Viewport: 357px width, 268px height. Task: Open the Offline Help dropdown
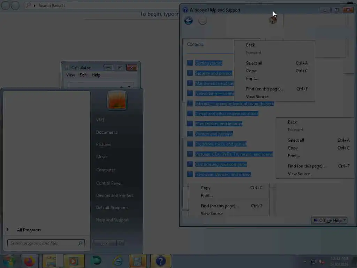click(x=329, y=221)
